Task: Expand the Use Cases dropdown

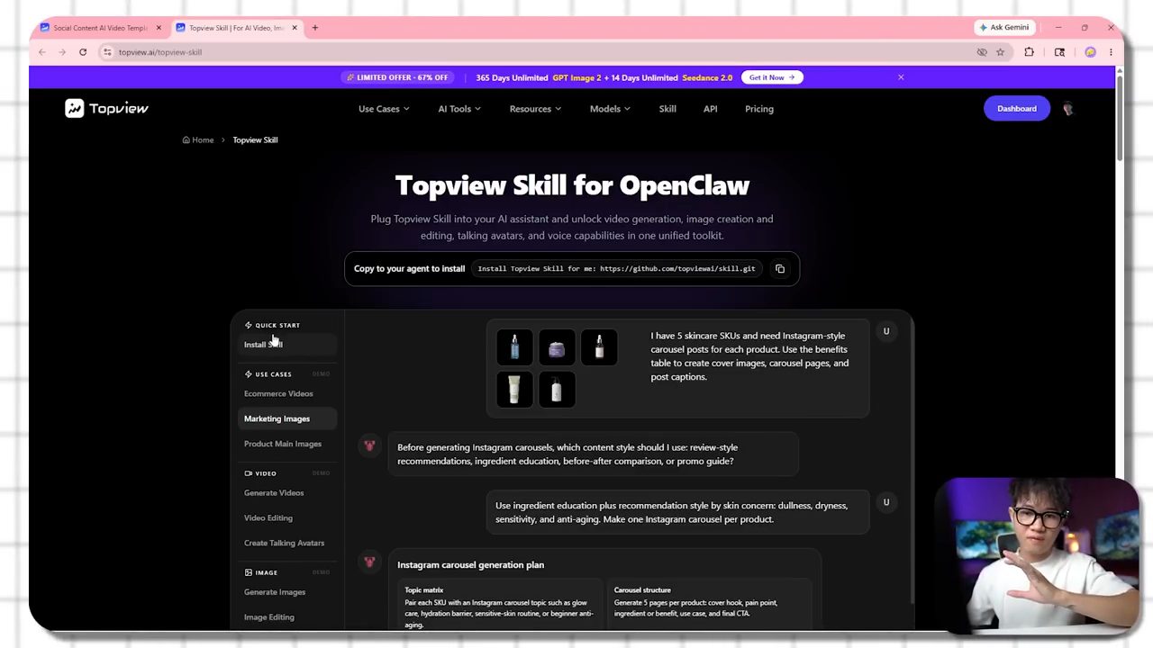Action: (x=384, y=109)
